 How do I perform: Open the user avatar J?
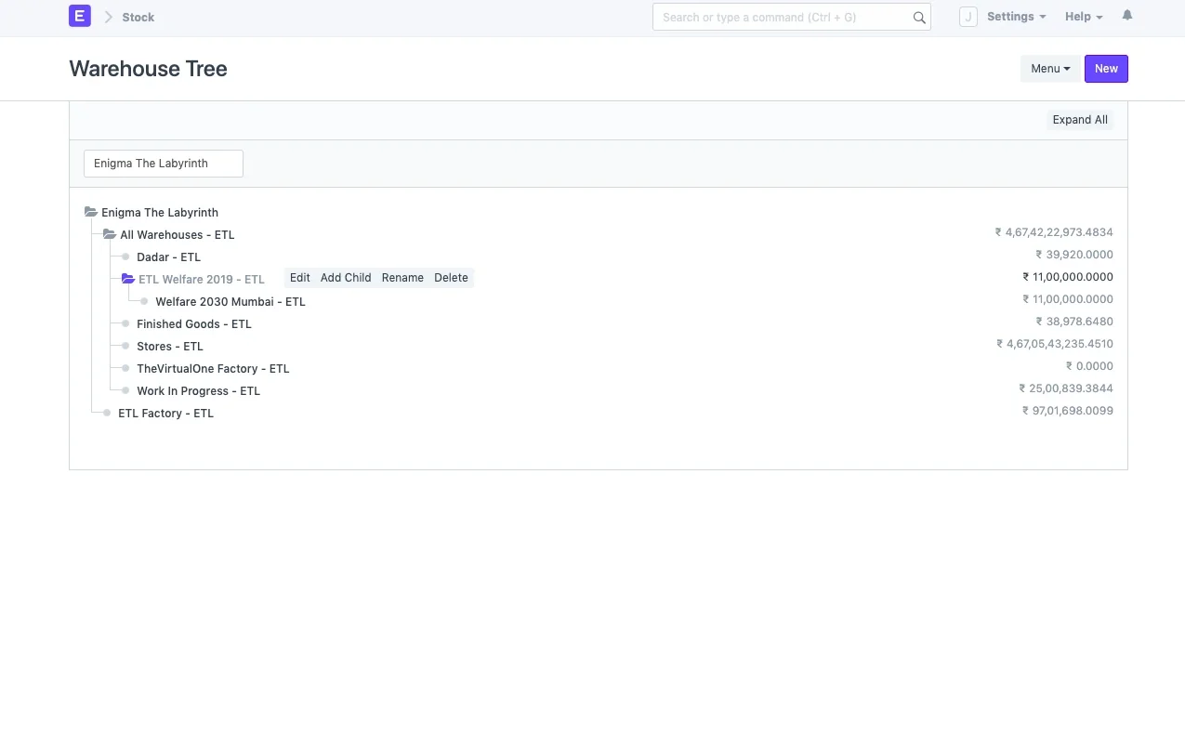pyautogui.click(x=968, y=17)
